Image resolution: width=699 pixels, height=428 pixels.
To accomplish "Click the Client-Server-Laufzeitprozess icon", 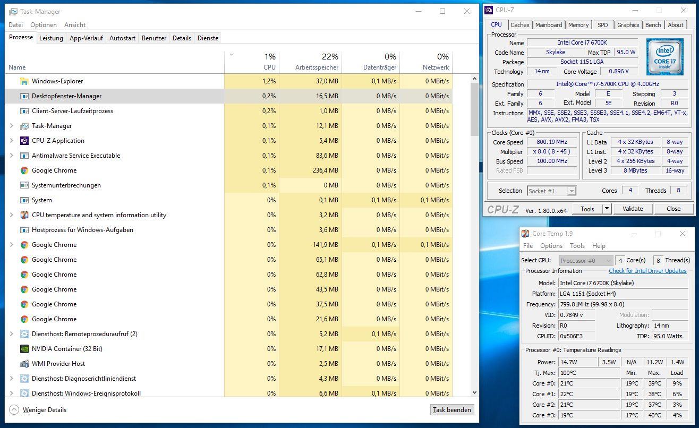I will pyautogui.click(x=24, y=111).
